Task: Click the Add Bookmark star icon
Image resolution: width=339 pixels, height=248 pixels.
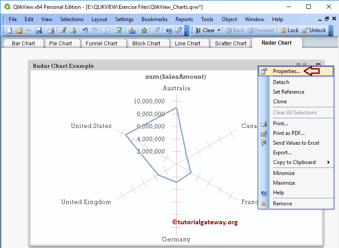Action: click(144, 30)
